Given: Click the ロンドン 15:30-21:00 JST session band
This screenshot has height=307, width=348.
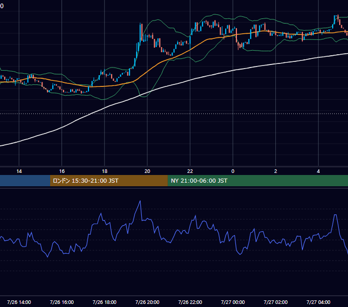Looking at the screenshot, I should coord(108,181).
